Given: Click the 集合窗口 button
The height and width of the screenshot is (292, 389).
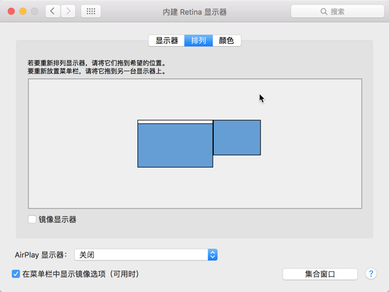Looking at the screenshot, I should coord(320,274).
